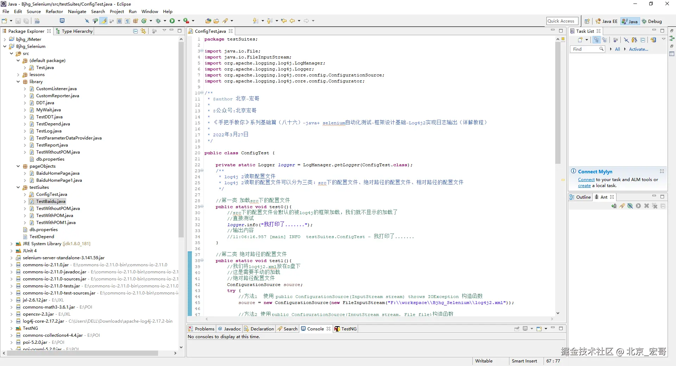Click the editor vertical scrollbar thumb
The height and width of the screenshot is (366, 676).
[x=558, y=102]
